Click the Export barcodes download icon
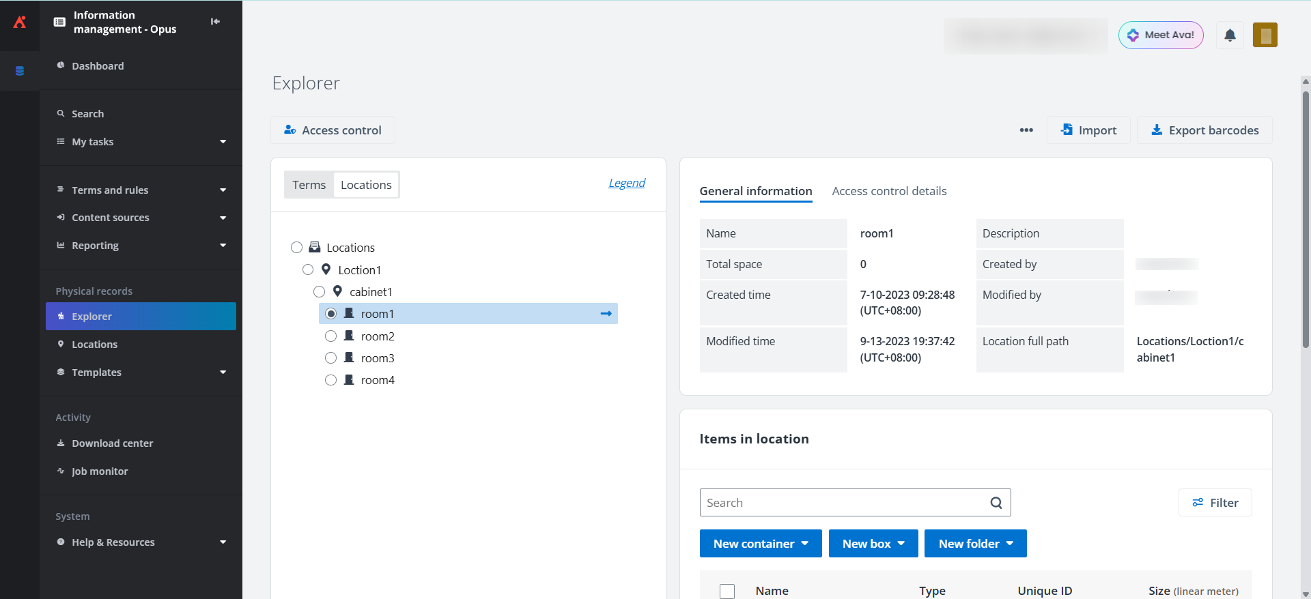Screen dimensions: 1311x599 coord(1157,130)
